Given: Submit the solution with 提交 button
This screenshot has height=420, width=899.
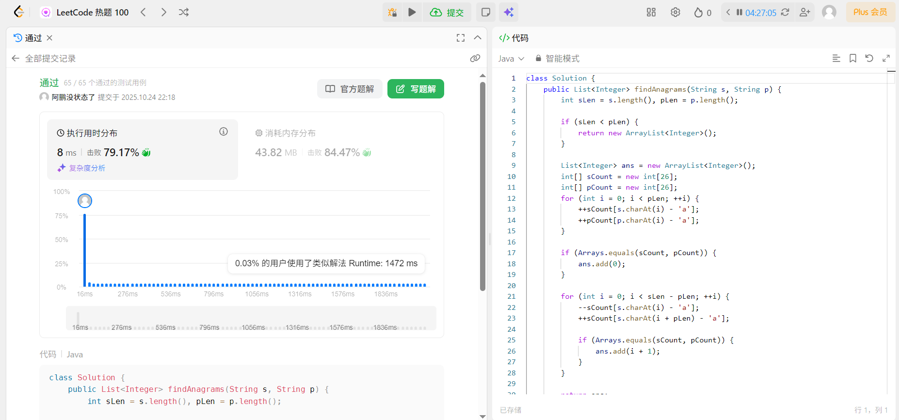Looking at the screenshot, I should (x=447, y=12).
